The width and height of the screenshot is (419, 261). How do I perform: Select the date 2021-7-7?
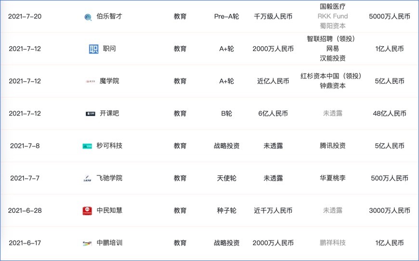[25, 178]
